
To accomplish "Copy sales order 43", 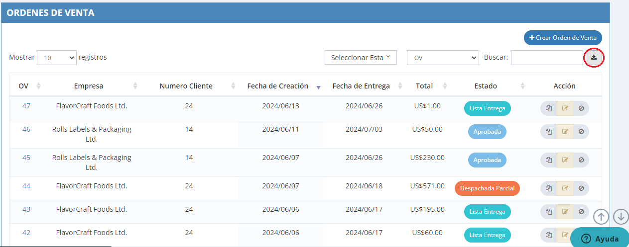I will pos(549,212).
